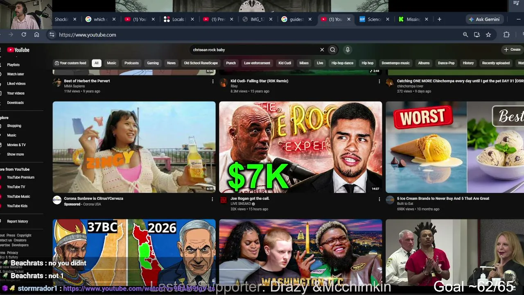
Task: Open Riley channel avatar for Kid Cudi video
Action: 224,83
